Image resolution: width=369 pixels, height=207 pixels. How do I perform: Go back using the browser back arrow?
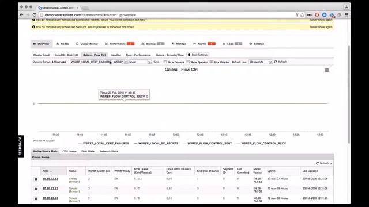[22, 15]
